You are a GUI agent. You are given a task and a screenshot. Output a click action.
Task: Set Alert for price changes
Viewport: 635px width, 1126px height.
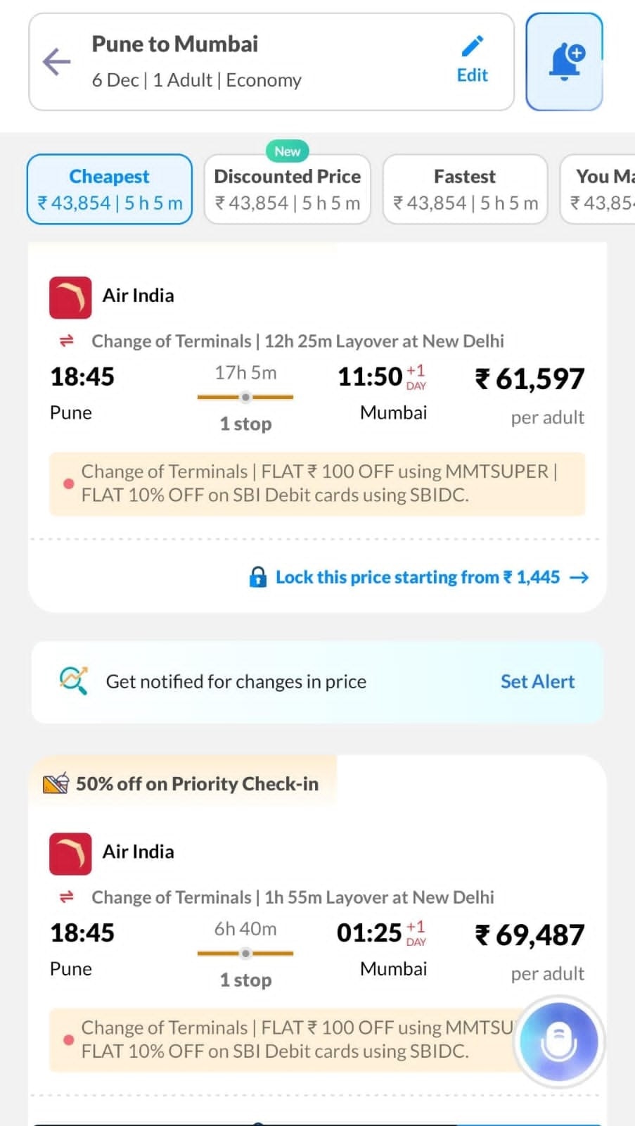[537, 681]
